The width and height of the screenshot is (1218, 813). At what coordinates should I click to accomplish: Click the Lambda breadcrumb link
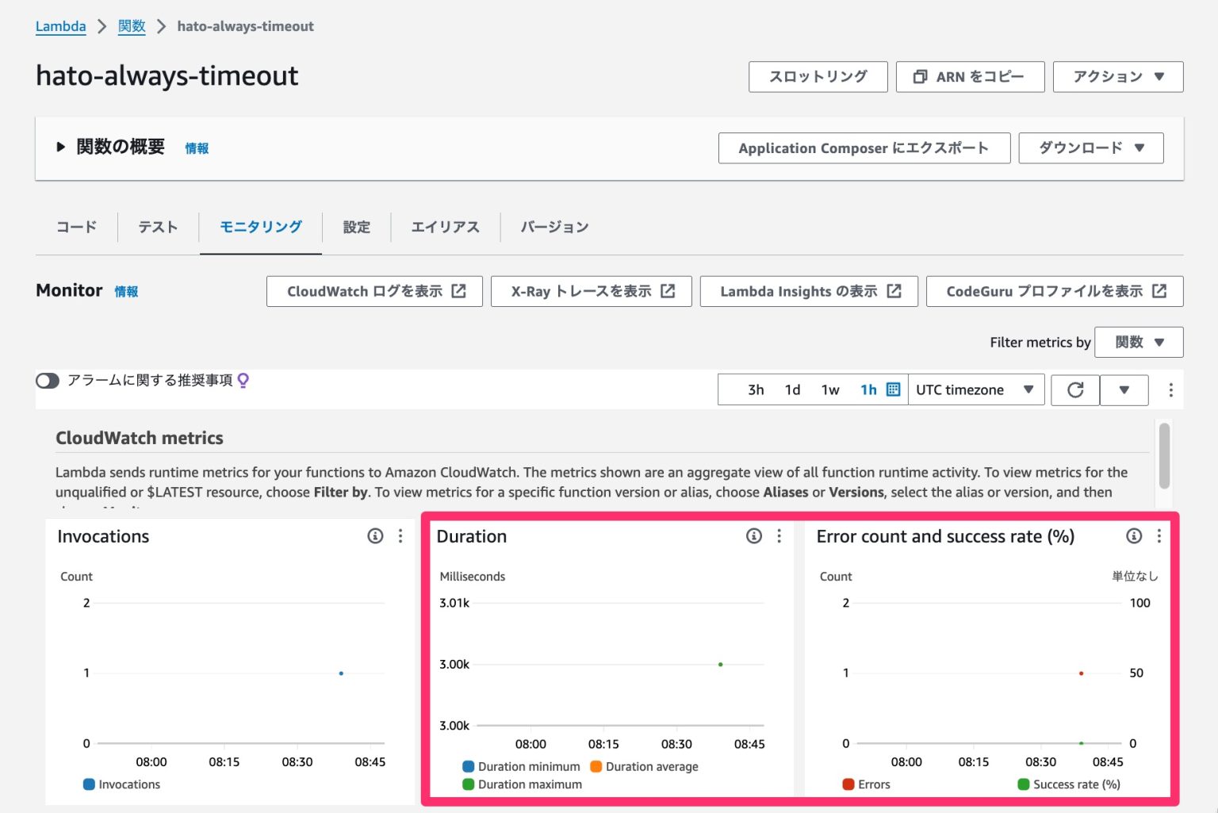click(x=60, y=26)
